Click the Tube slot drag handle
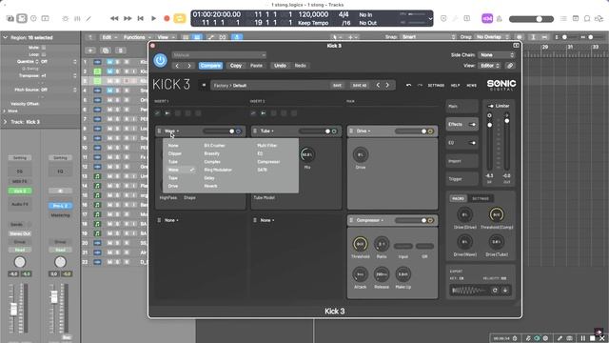The width and height of the screenshot is (609, 343). click(x=255, y=131)
